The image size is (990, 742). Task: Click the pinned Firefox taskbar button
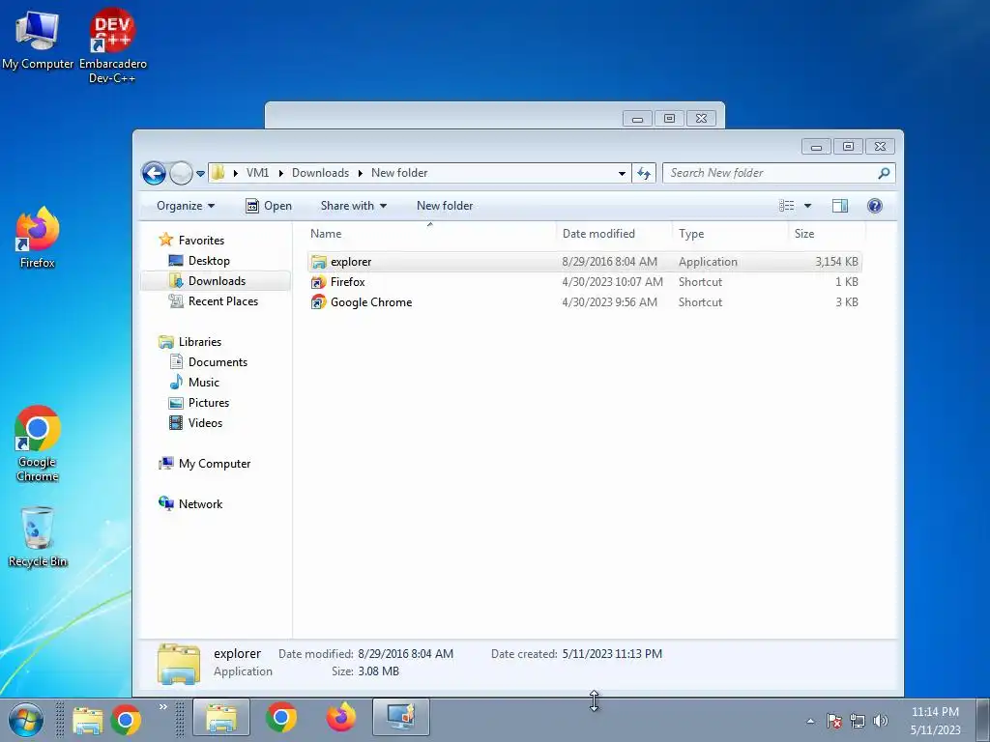tap(341, 718)
